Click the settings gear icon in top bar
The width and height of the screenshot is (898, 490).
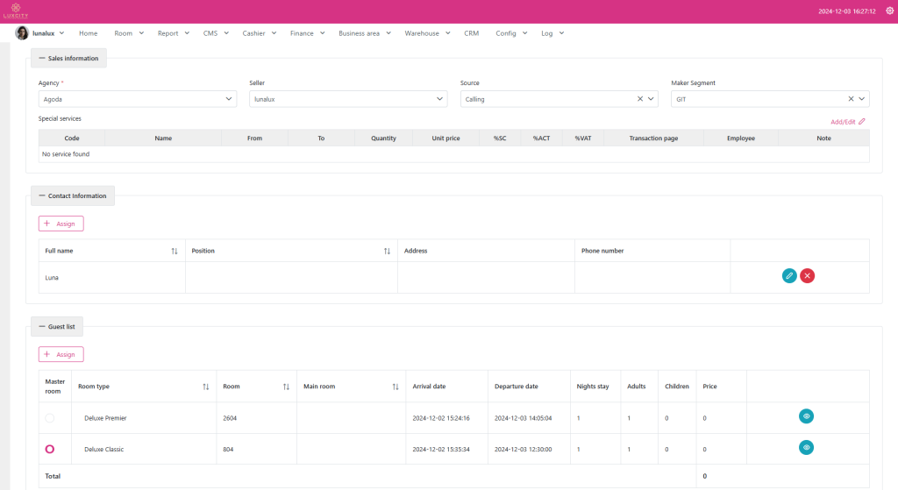(889, 11)
